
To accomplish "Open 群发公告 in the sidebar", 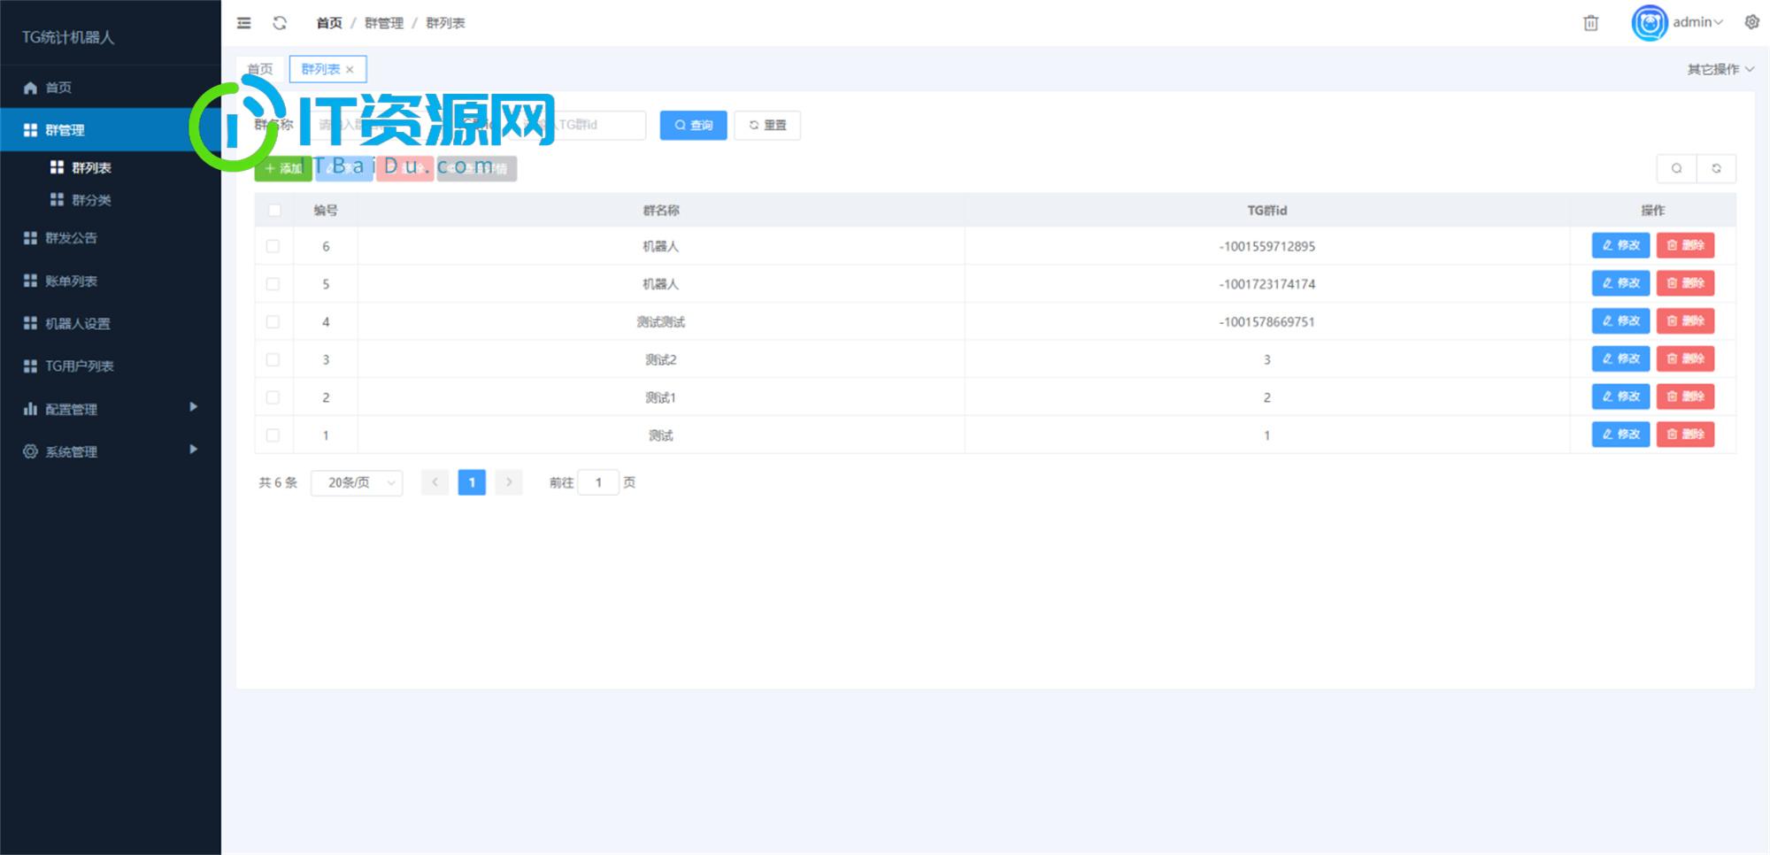I will (111, 238).
